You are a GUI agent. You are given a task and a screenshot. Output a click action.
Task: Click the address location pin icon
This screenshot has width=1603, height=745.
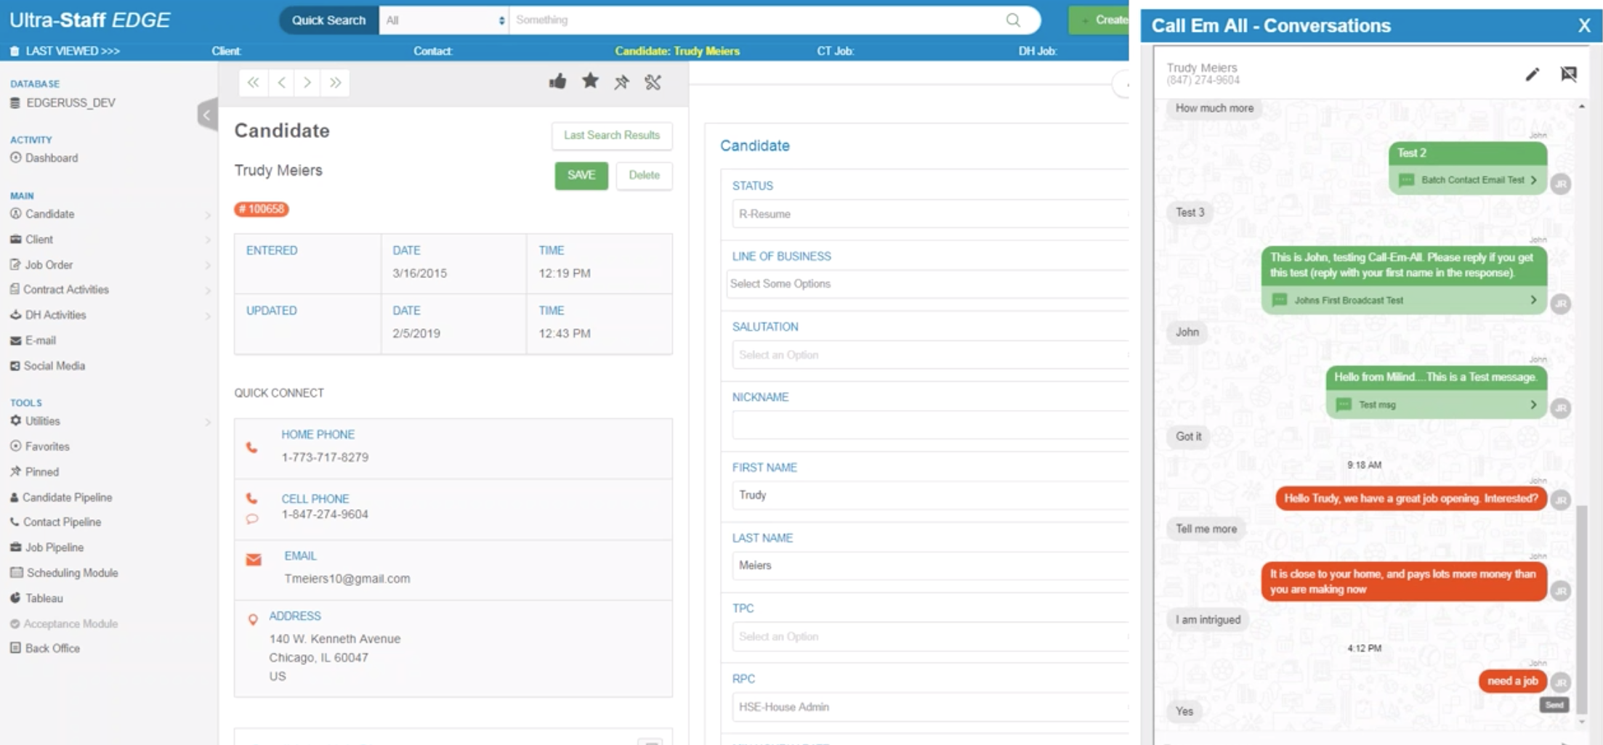252,619
